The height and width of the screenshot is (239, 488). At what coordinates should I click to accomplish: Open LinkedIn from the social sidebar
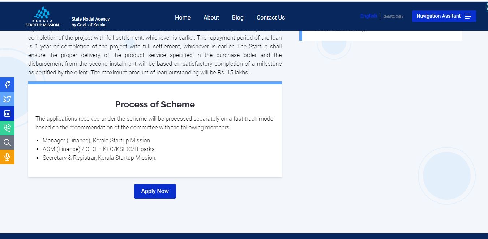(7, 114)
